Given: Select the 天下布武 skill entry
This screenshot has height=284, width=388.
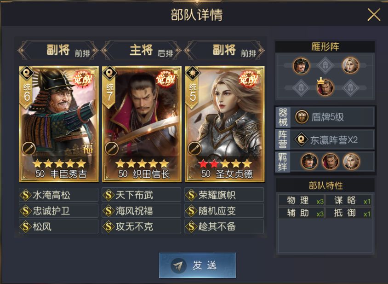Looking at the screenshot, I should [x=141, y=195].
